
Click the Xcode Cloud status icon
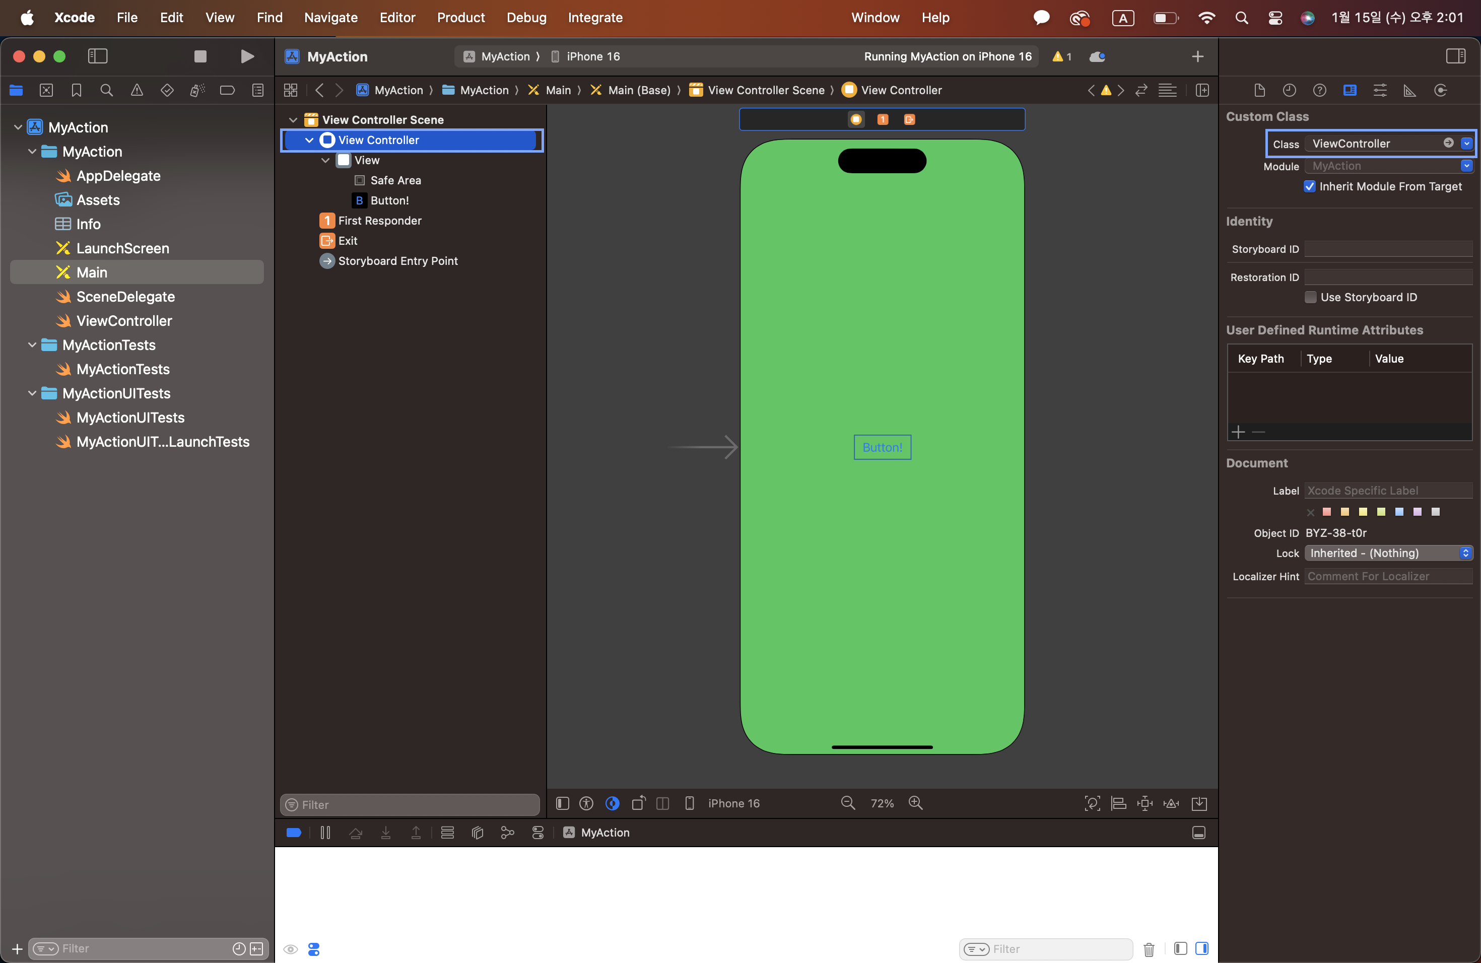tap(1097, 56)
